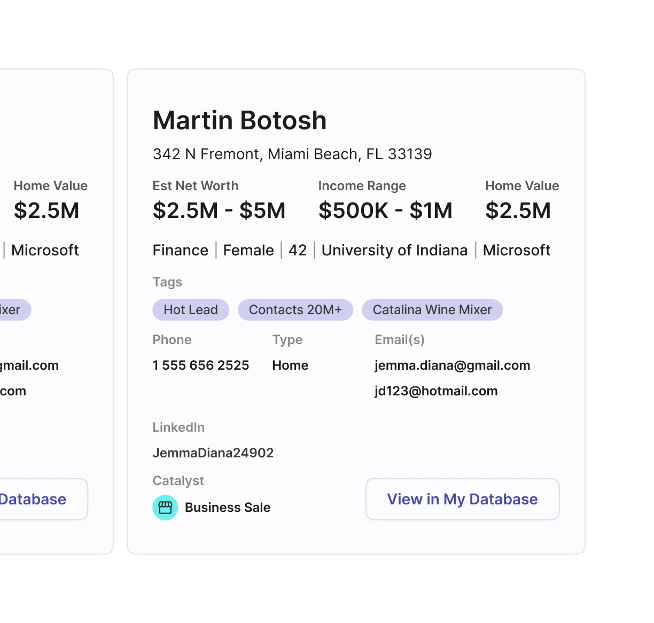Image resolution: width=654 pixels, height=623 pixels.
Task: Click View in My Database button
Action: (462, 499)
